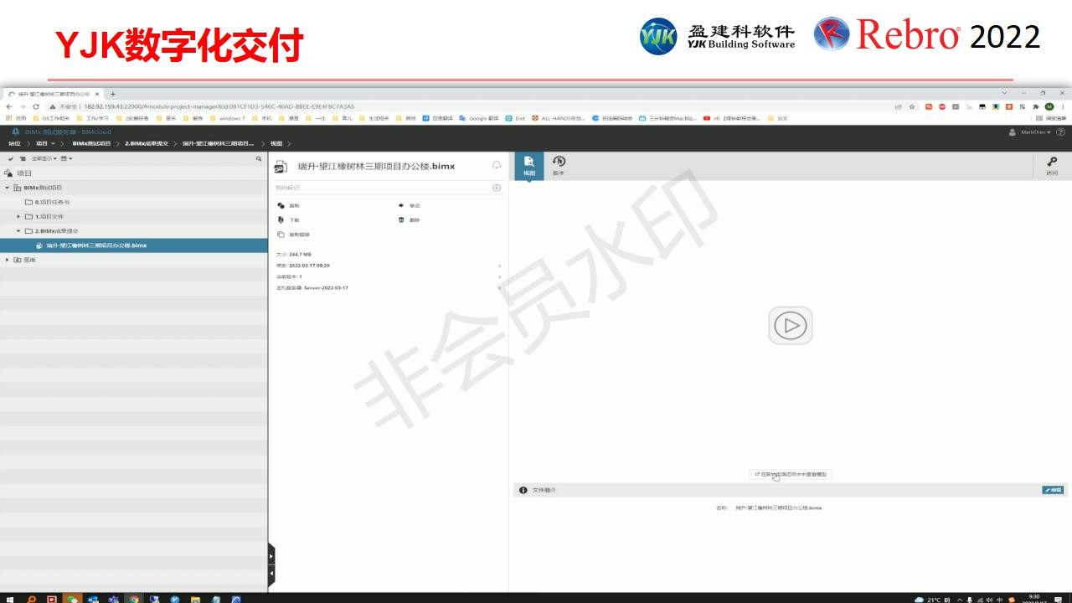
Task: Open the Google 翻译 bookmark
Action: coord(479,118)
